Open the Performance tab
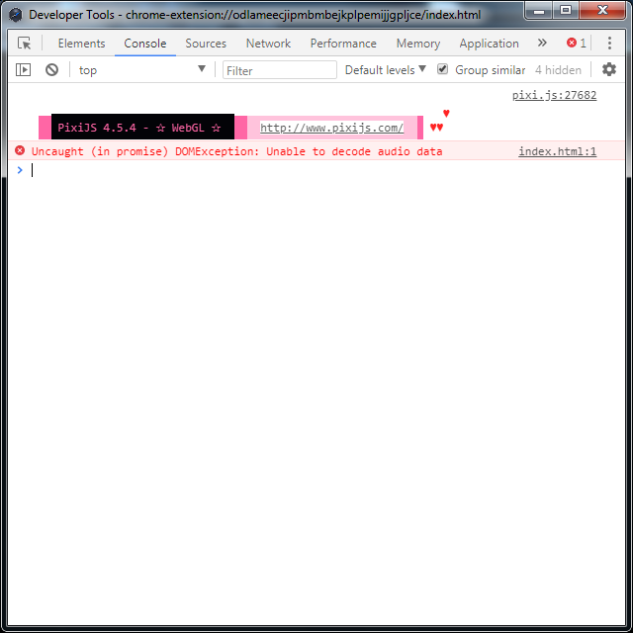Image resolution: width=633 pixels, height=633 pixels. click(x=343, y=44)
